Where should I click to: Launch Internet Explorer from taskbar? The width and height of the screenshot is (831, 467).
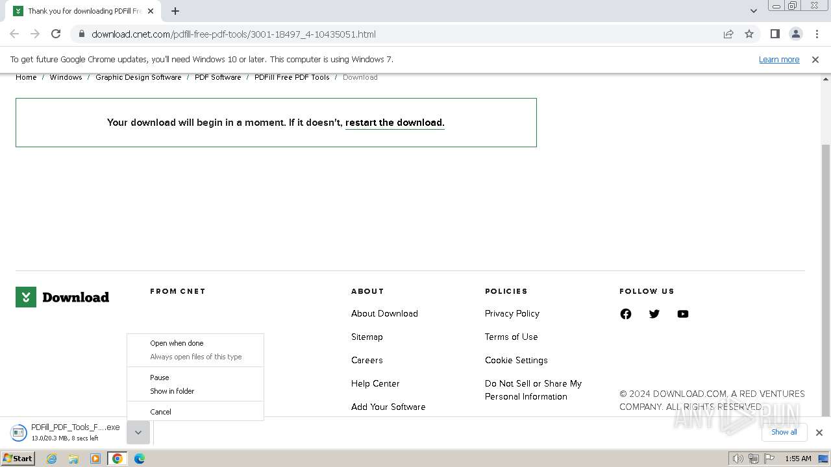coord(52,459)
